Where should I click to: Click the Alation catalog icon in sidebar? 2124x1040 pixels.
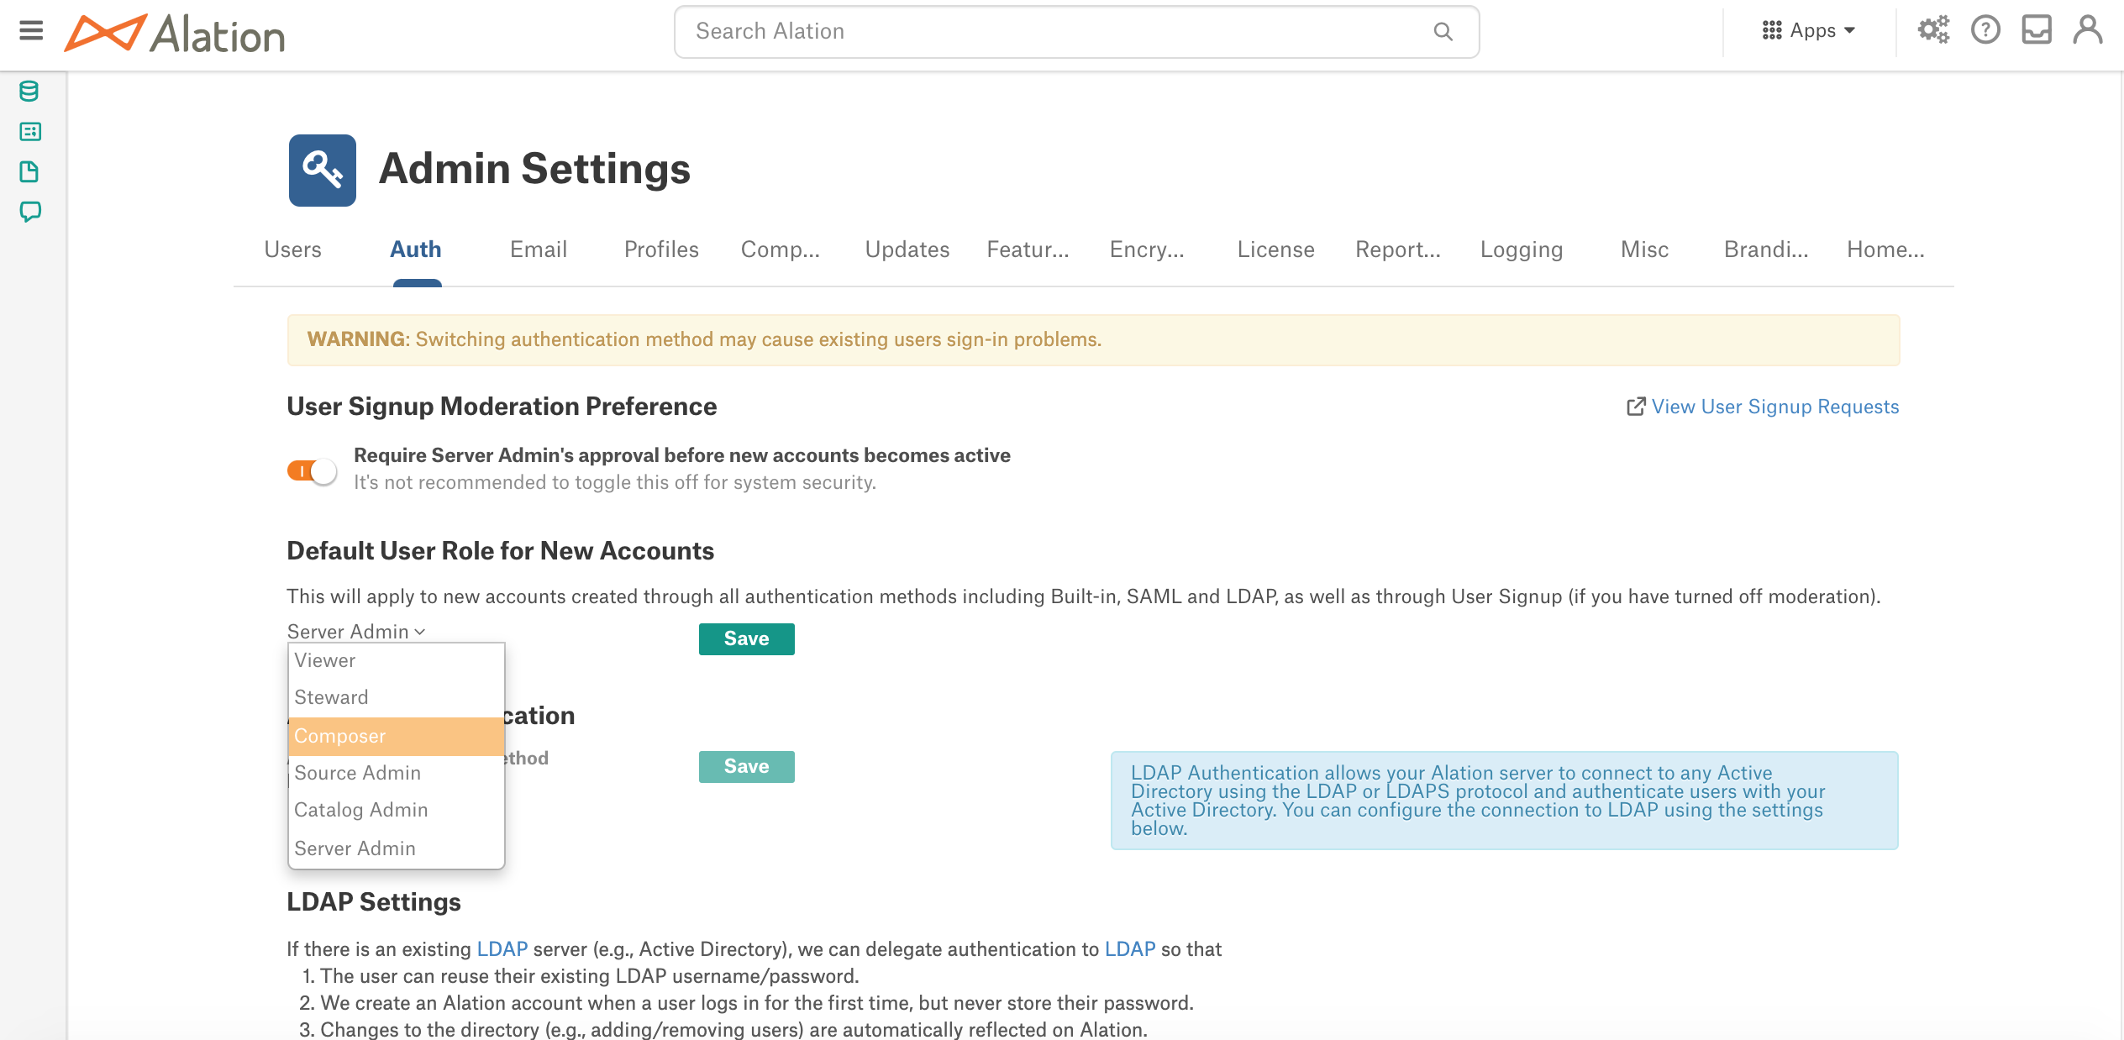tap(29, 131)
